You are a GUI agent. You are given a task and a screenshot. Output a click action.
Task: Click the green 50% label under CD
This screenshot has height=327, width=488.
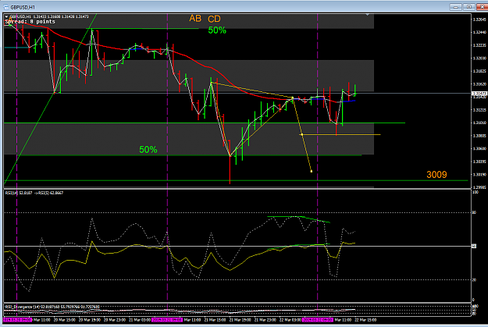217,30
